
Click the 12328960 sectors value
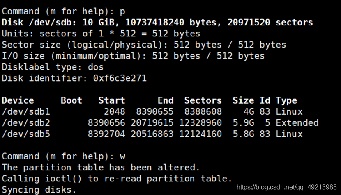coord(200,123)
